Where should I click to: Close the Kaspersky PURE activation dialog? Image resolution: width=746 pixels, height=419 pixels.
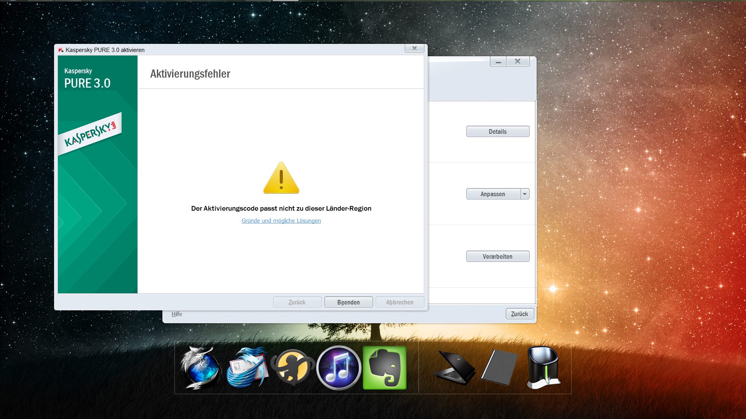(414, 48)
